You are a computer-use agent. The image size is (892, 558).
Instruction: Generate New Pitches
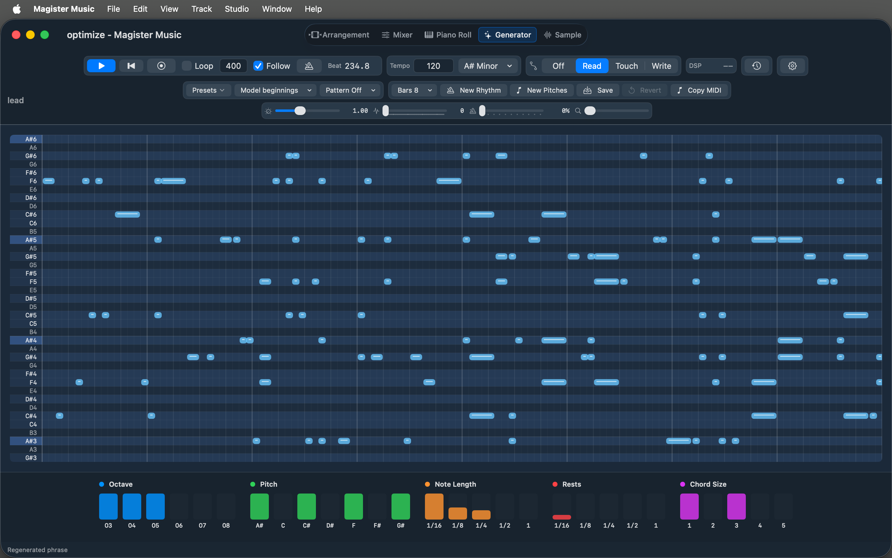pos(541,90)
